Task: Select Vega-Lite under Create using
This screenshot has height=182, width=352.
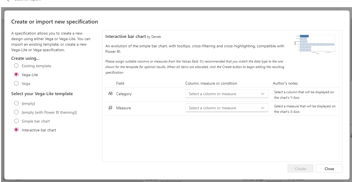Action: click(x=16, y=74)
